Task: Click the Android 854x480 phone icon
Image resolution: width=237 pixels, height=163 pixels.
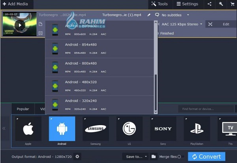Action: click(55, 49)
